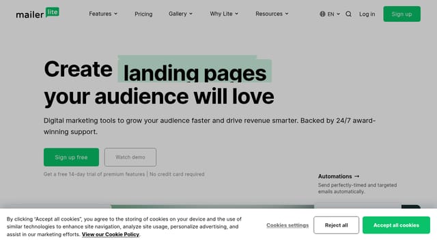Click Accept all cookies button

pyautogui.click(x=396, y=225)
